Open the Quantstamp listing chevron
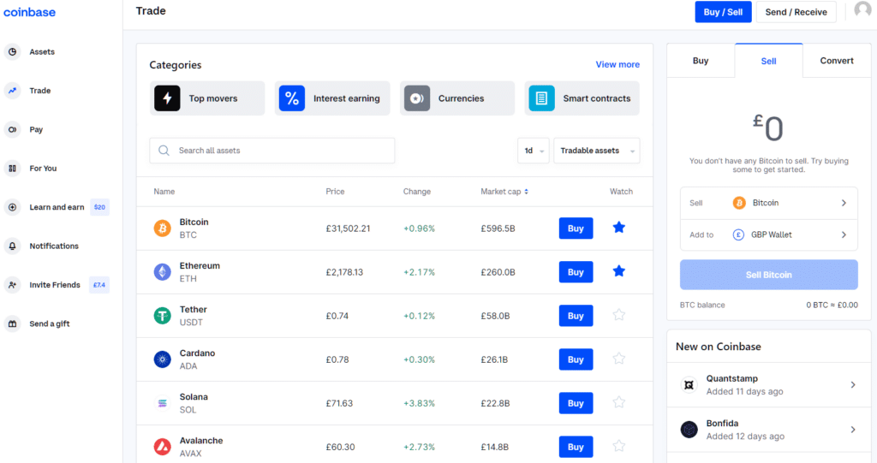This screenshot has width=877, height=463. click(x=853, y=385)
